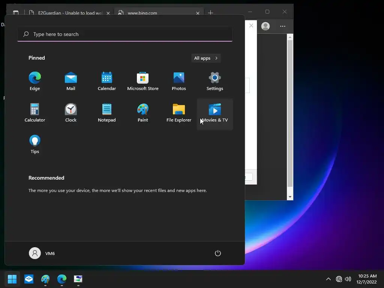The width and height of the screenshot is (384, 288).
Task: Open Microsoft Store pinned app
Action: point(143,81)
